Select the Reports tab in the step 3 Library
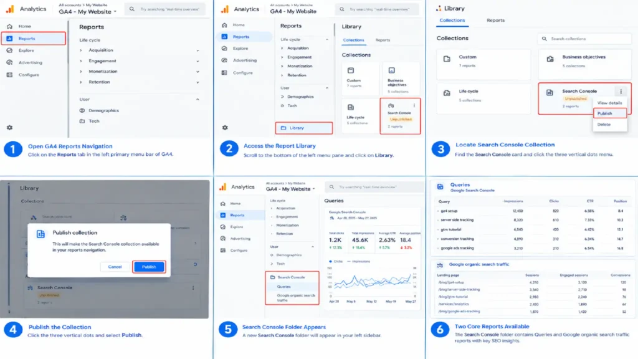This screenshot has width=638, height=359. [x=495, y=21]
